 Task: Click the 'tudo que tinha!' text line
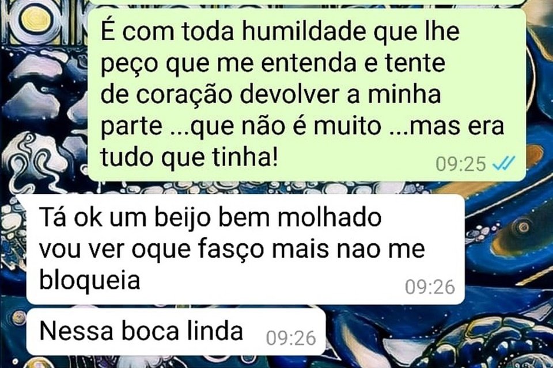190,157
